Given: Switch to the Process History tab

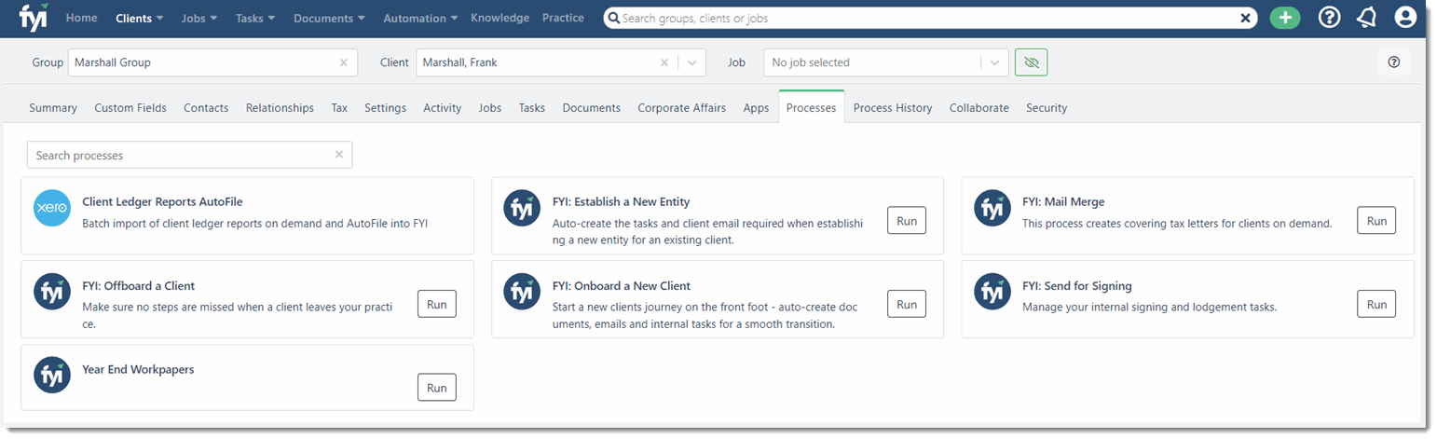Looking at the screenshot, I should point(893,107).
